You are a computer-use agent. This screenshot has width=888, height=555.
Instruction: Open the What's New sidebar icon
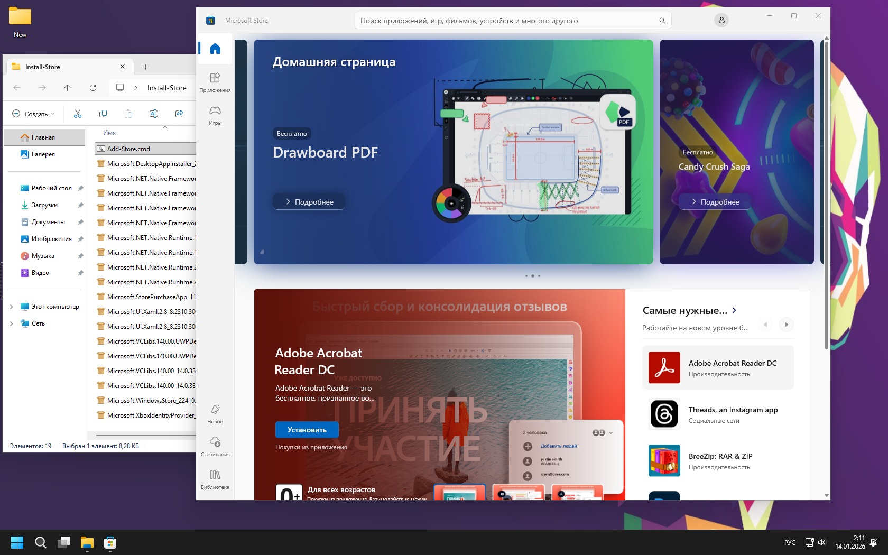tap(215, 413)
